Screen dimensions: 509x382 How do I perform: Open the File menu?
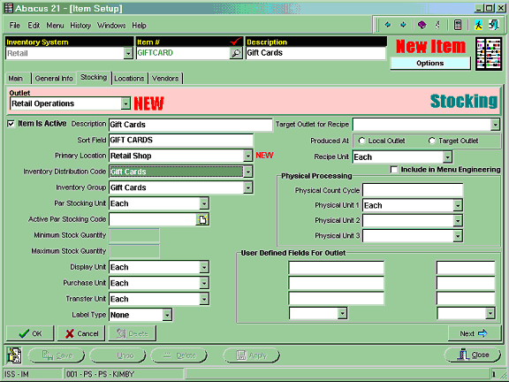click(x=15, y=26)
